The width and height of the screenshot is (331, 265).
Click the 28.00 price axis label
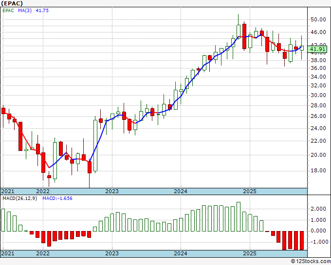pyautogui.click(x=318, y=105)
